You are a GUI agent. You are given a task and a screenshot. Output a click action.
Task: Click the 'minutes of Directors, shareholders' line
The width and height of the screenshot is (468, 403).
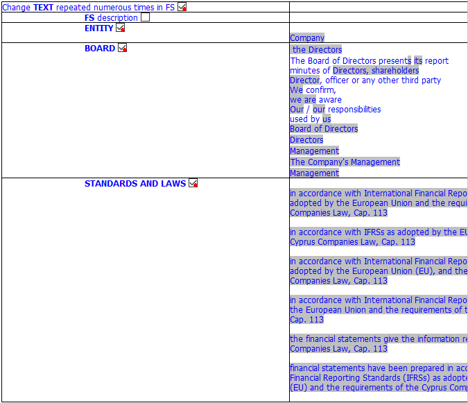point(354,71)
